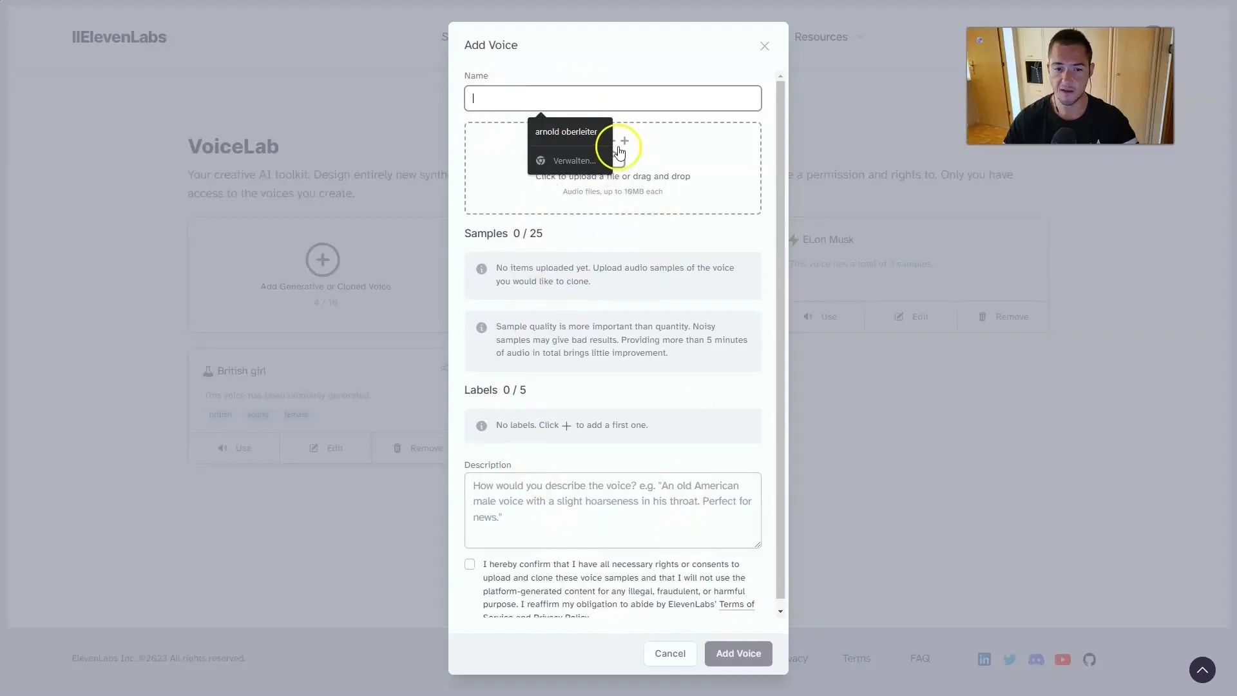Click Cancel to close the dialog
Viewport: 1237px width, 696px height.
coord(670,653)
